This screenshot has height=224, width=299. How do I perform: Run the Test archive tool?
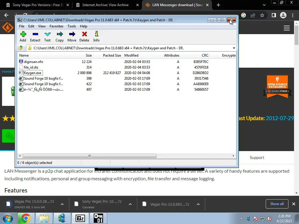[47, 36]
